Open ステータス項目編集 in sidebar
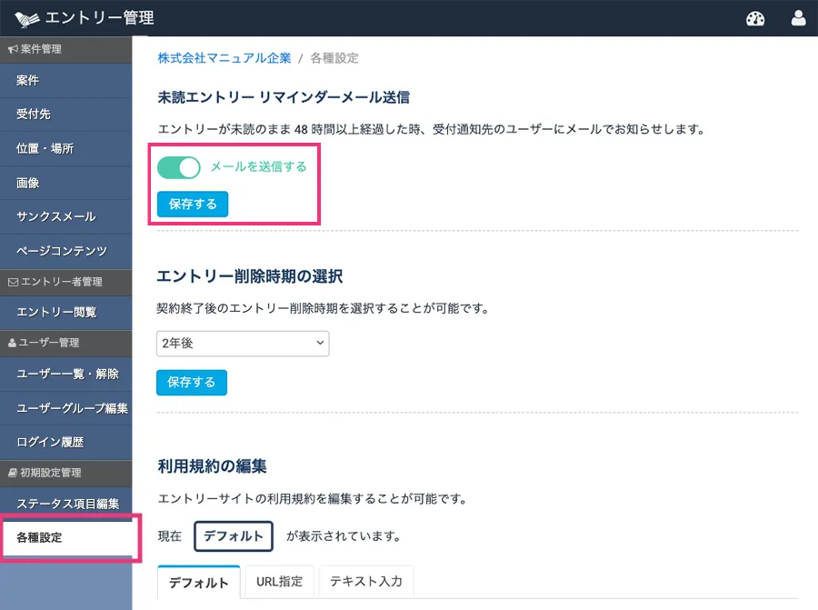 [x=67, y=504]
